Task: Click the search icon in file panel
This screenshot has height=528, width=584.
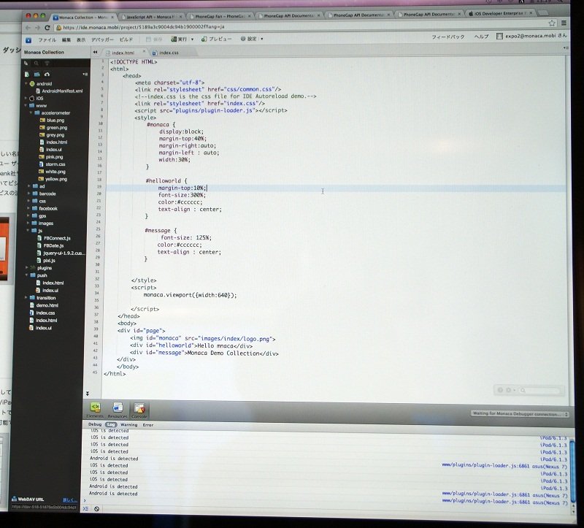Action: pyautogui.click(x=36, y=64)
